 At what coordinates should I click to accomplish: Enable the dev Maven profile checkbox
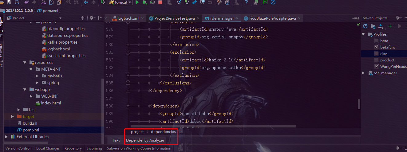377,53
